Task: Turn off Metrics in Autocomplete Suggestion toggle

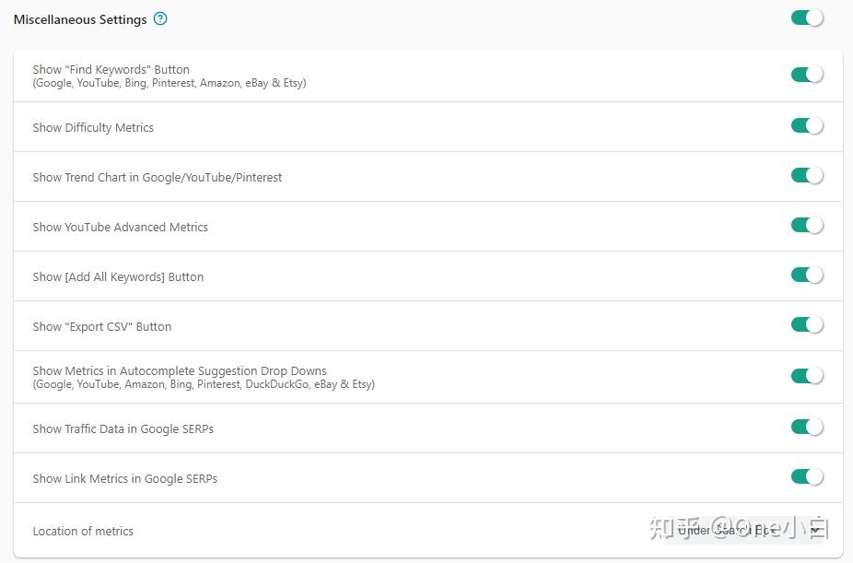Action: point(806,375)
